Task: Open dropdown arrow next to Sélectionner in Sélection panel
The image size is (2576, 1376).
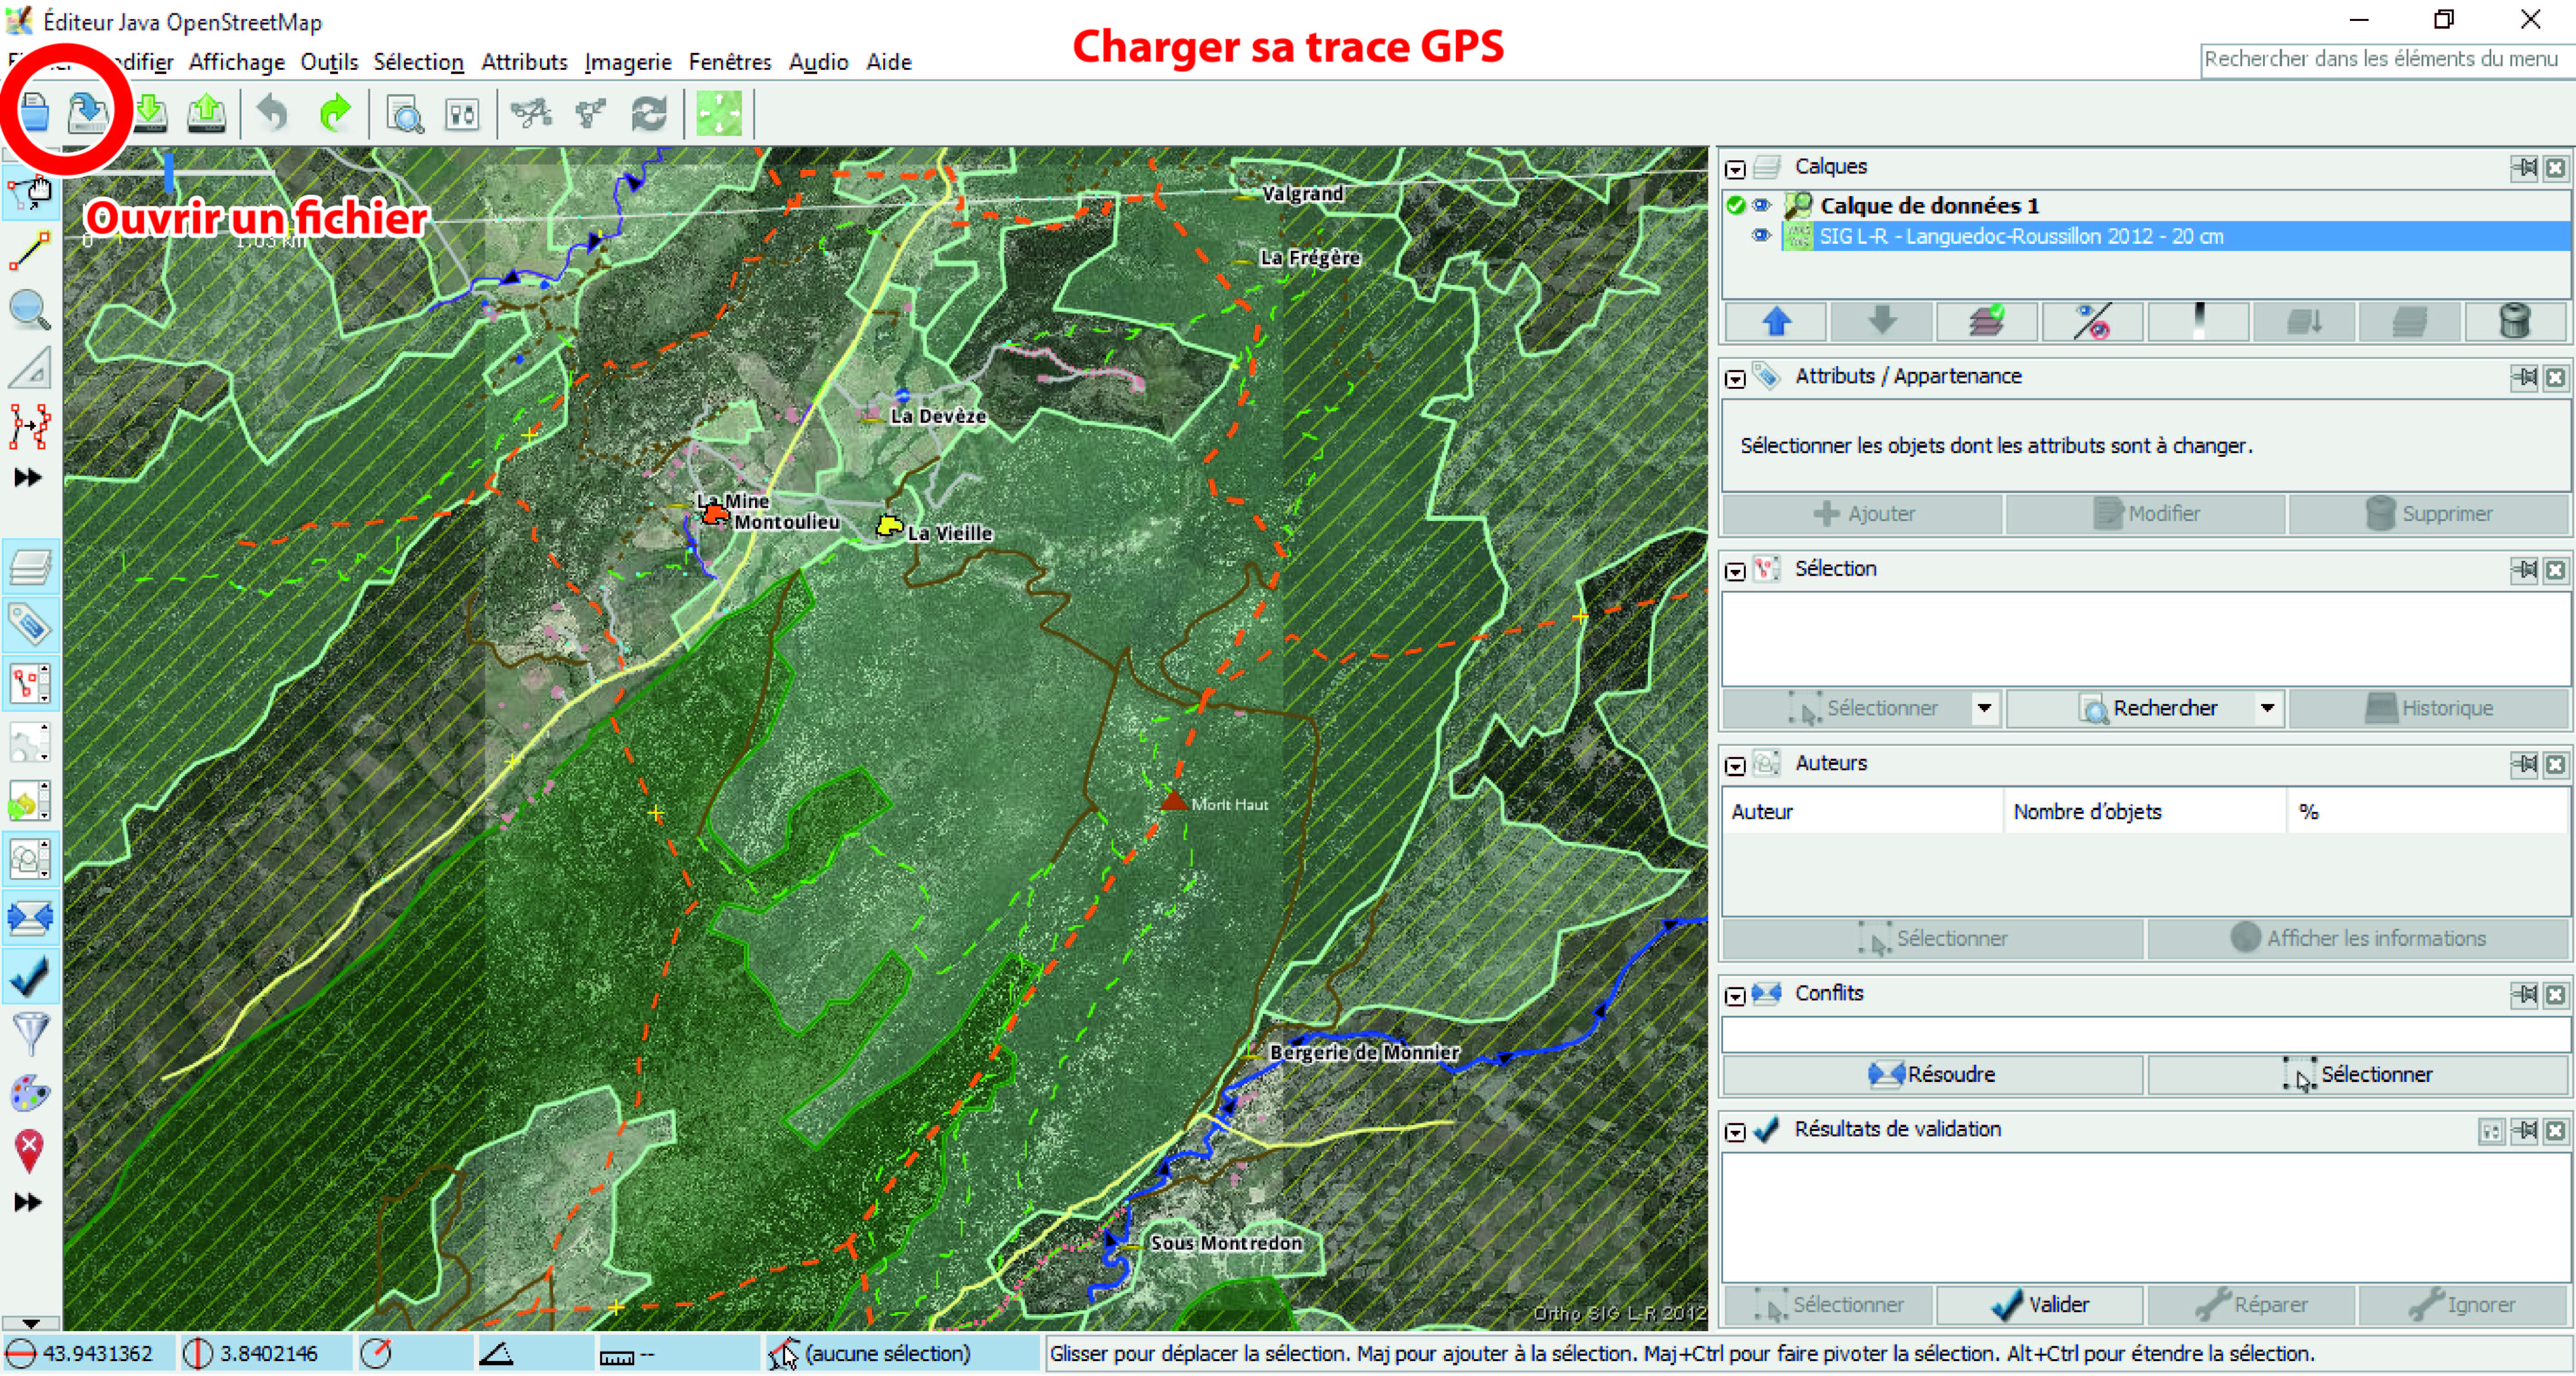Action: click(1985, 708)
